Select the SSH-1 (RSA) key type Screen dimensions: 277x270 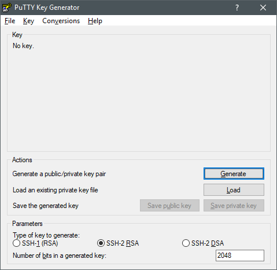tap(35, 243)
